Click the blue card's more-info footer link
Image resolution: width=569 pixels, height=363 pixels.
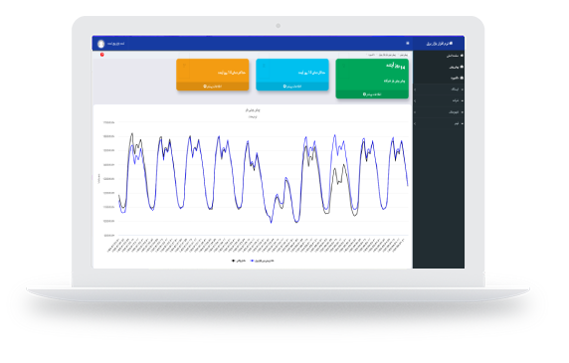coord(292,87)
